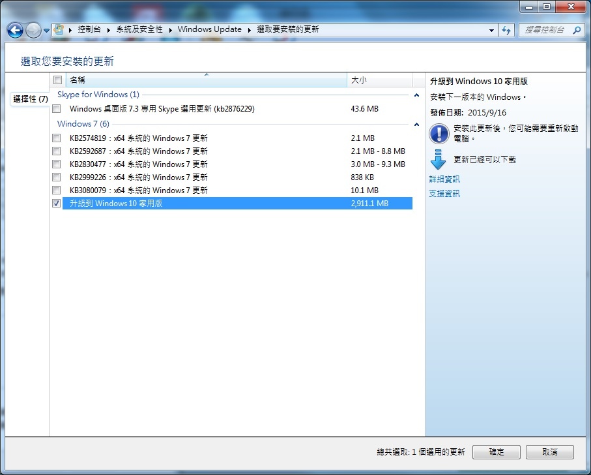Go back with the blue Back arrow
The width and height of the screenshot is (591, 475).
[x=16, y=30]
